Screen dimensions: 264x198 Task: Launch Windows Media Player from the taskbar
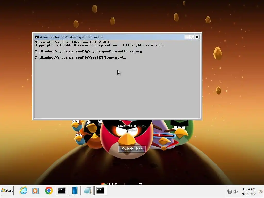click(x=36, y=191)
